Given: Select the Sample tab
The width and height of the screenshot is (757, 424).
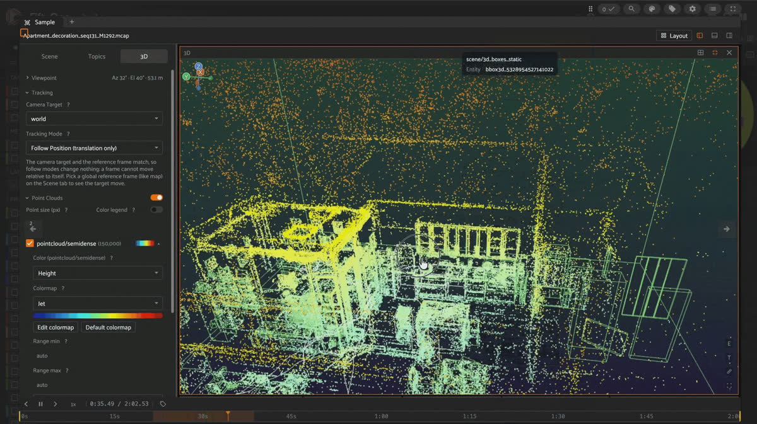Looking at the screenshot, I should point(40,22).
